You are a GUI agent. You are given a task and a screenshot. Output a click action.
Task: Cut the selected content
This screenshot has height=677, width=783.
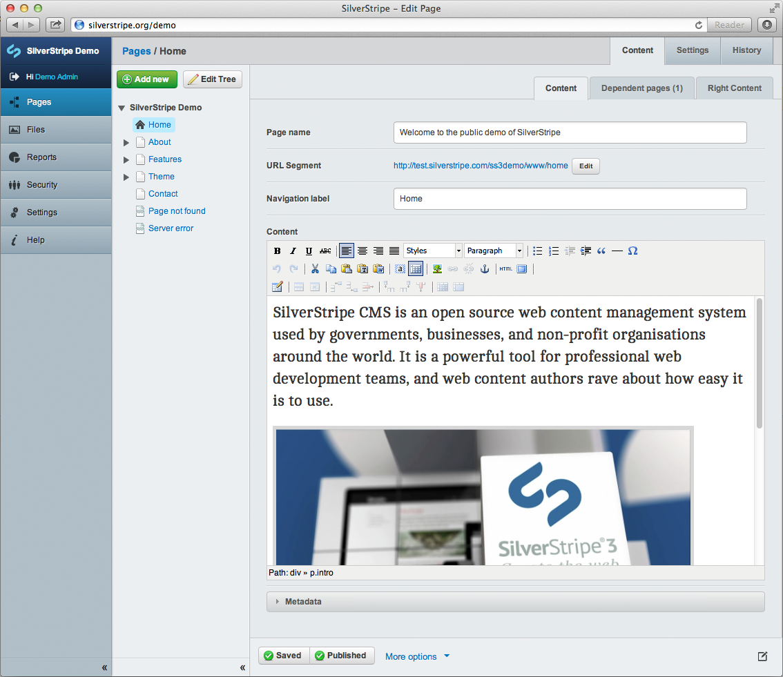pos(315,269)
